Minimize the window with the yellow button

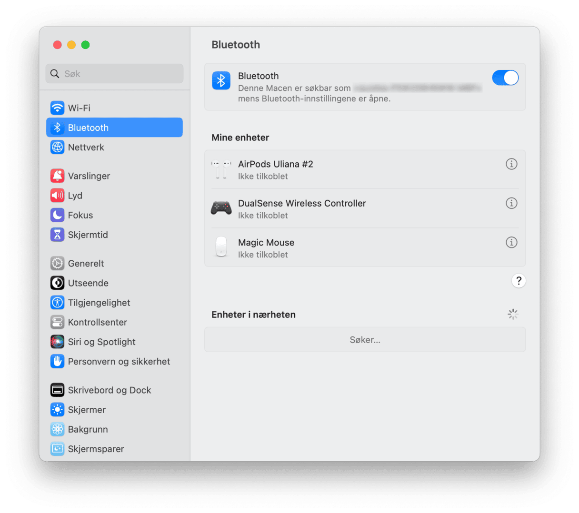point(71,45)
